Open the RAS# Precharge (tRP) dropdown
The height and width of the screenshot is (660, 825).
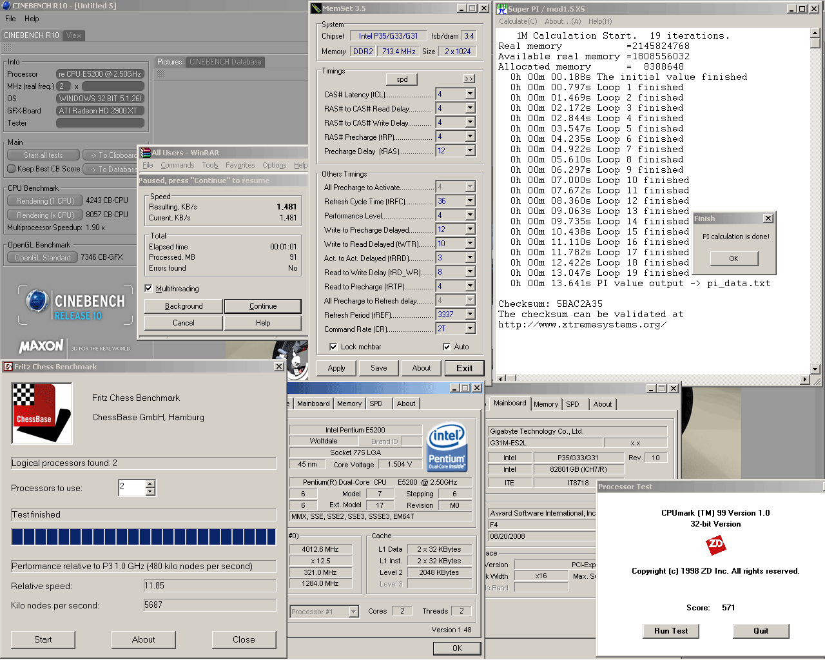tap(470, 137)
